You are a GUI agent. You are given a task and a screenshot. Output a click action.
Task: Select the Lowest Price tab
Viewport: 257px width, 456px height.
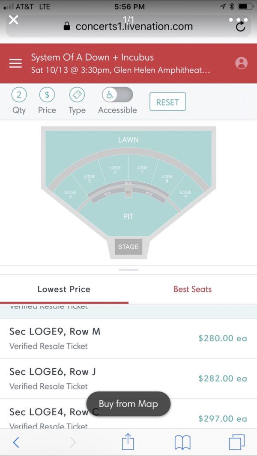click(64, 289)
